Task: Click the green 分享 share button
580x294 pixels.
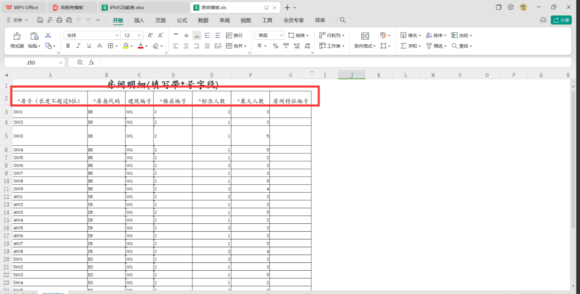Action: coord(561,20)
